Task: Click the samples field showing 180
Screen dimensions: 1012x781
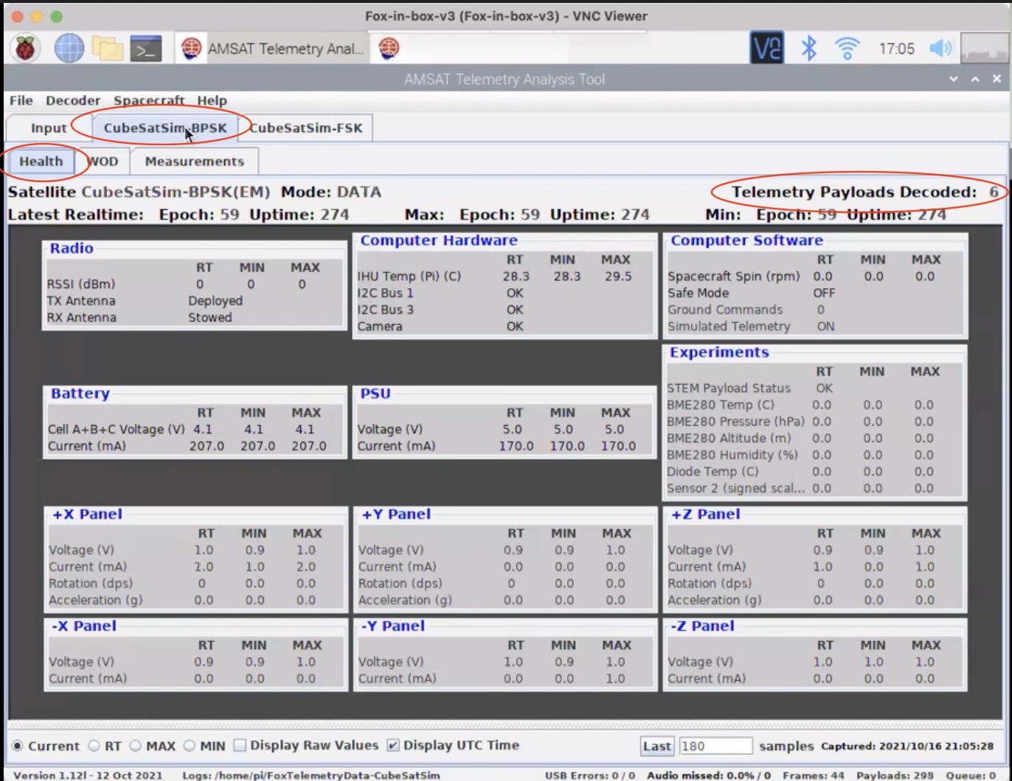Action: tap(715, 746)
